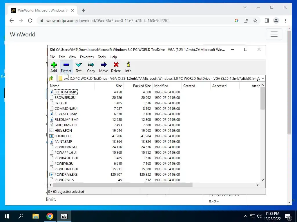Sort by Accessed column header
Screen dimensions: 297x222
pos(225,86)
